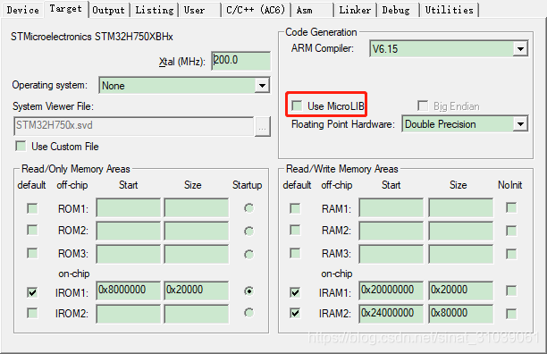The height and width of the screenshot is (354, 547).
Task: Click the RAM1 Start field
Action: pyautogui.click(x=391, y=208)
